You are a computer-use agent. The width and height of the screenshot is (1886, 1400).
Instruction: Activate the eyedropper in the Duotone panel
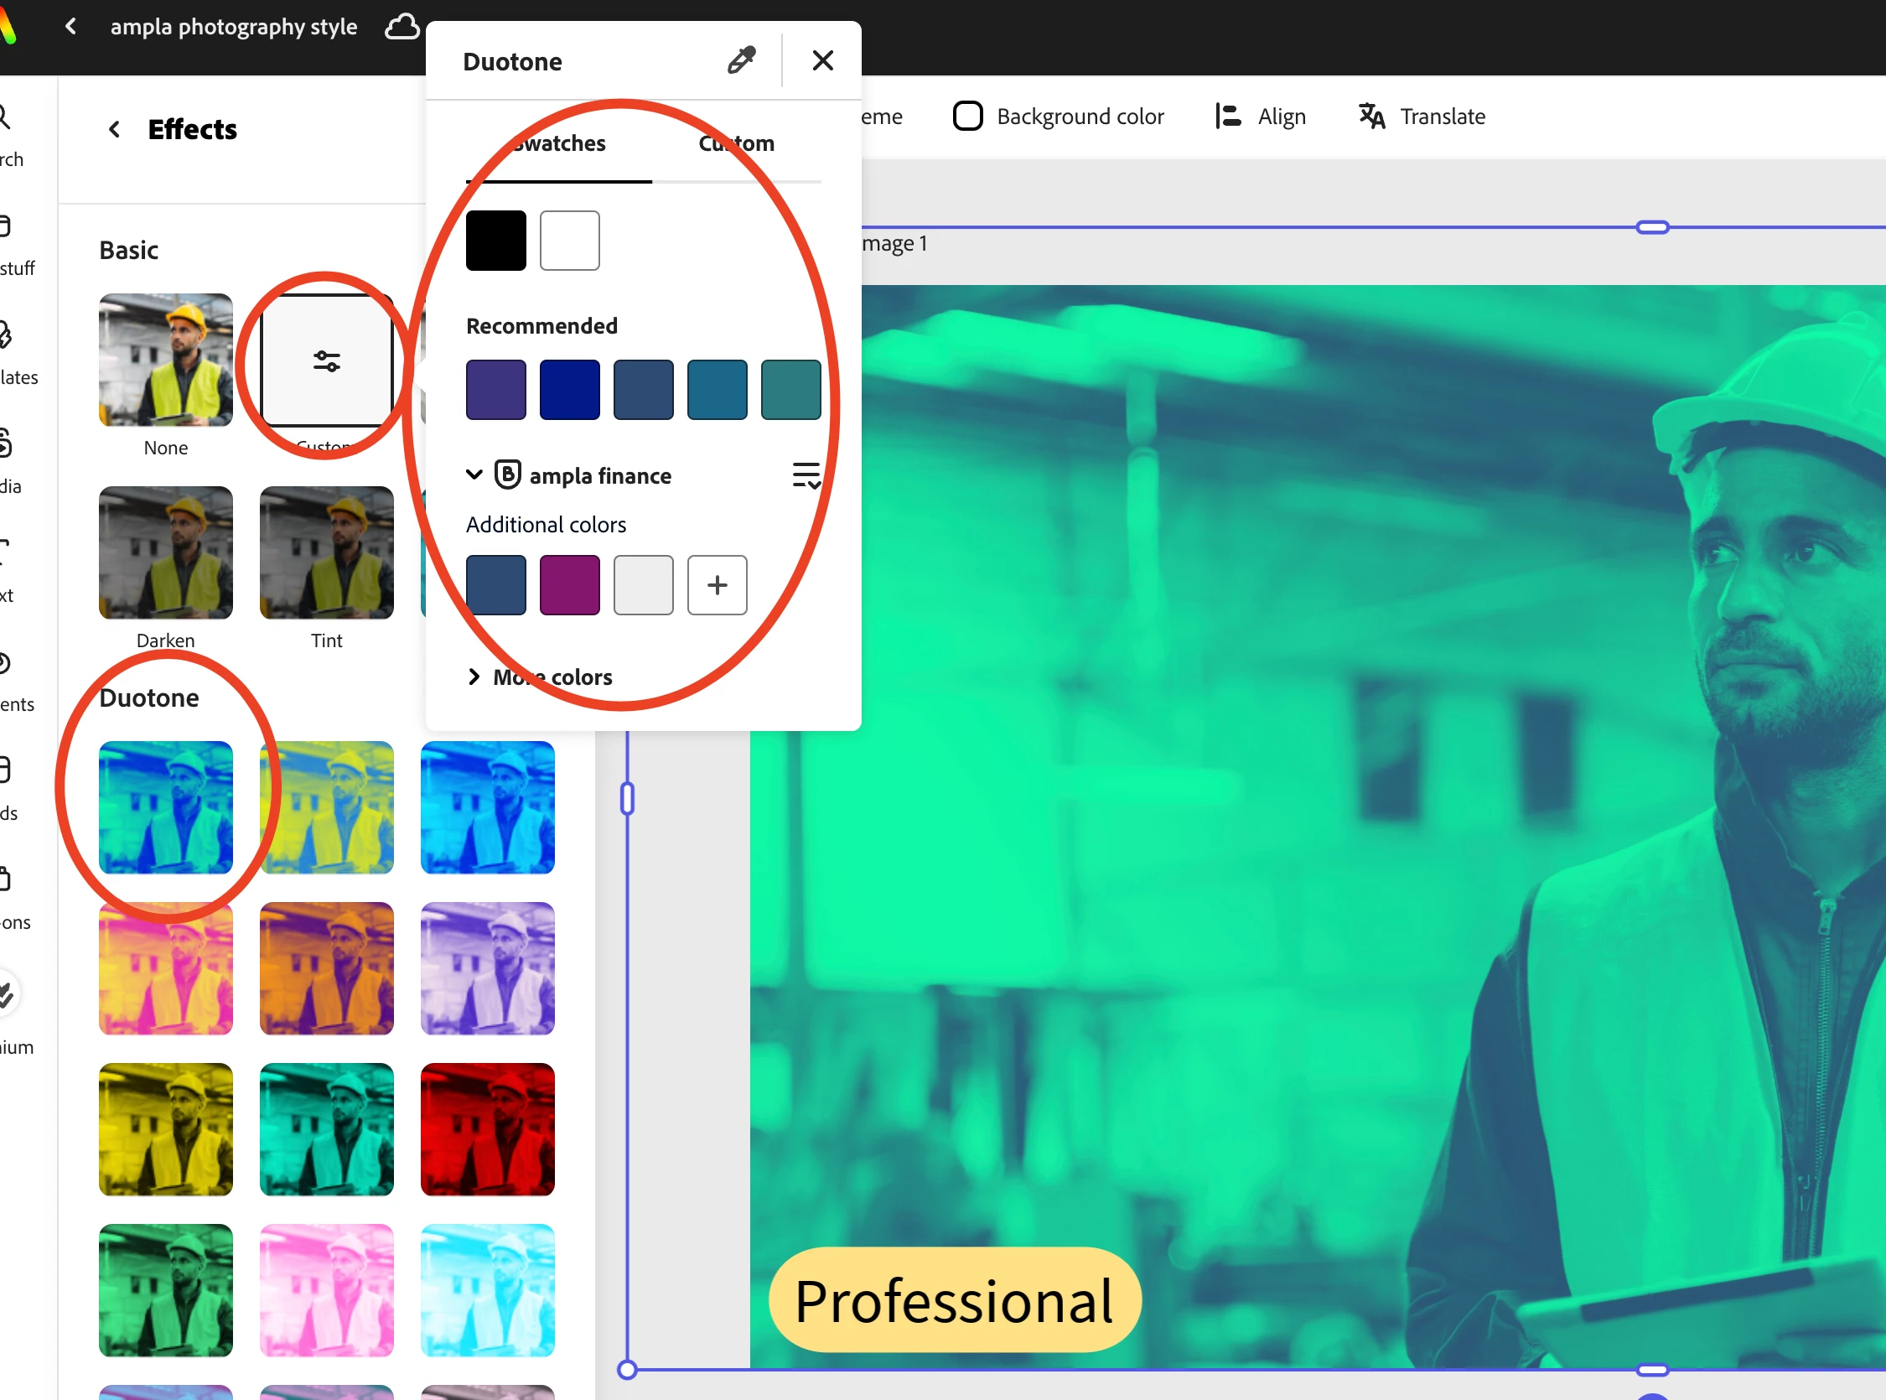coord(741,60)
